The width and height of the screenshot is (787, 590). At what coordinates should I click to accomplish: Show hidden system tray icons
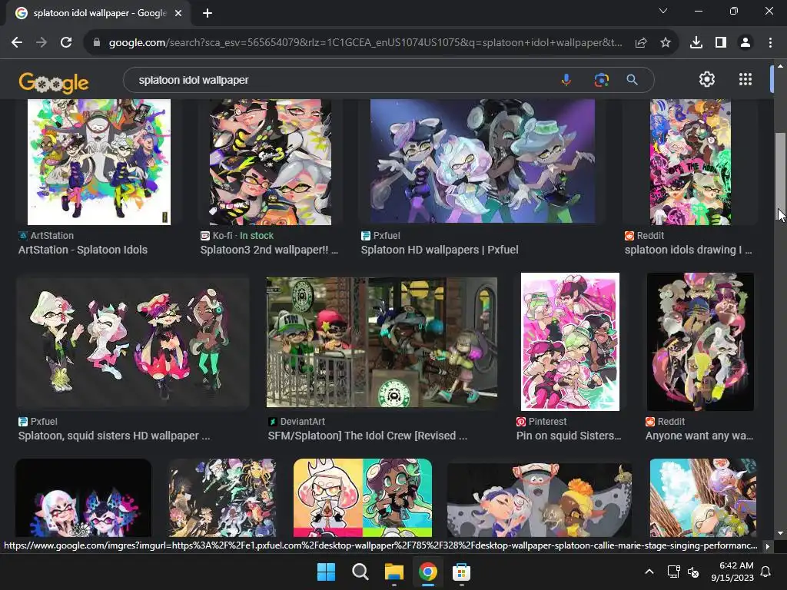pos(649,572)
